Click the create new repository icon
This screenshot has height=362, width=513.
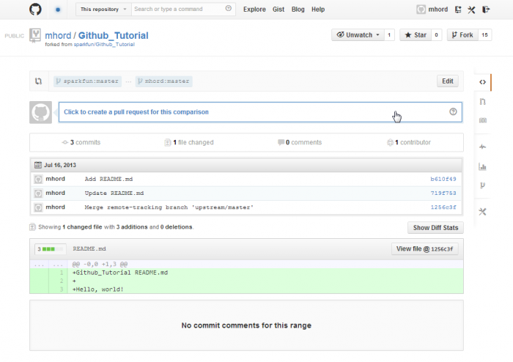coord(458,10)
